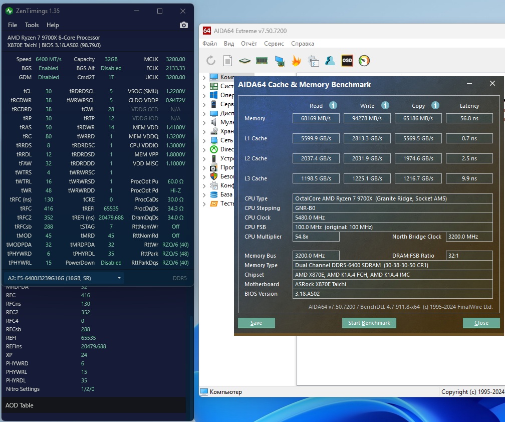Image resolution: width=505 pixels, height=422 pixels.
Task: Click the FCLK 2133.33 value
Action: (x=175, y=68)
